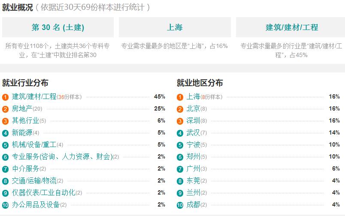
Task: Click the rank 6 badge beside 专业服务
Action: [x=5, y=157]
